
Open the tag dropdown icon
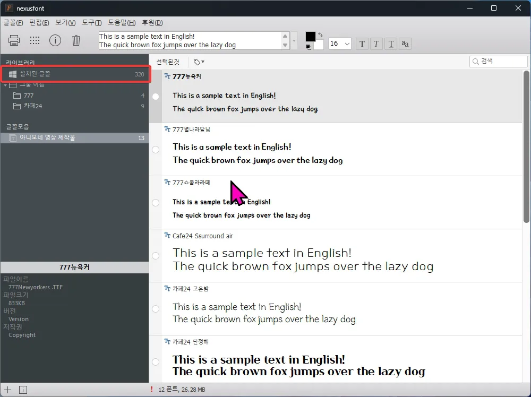tap(199, 62)
